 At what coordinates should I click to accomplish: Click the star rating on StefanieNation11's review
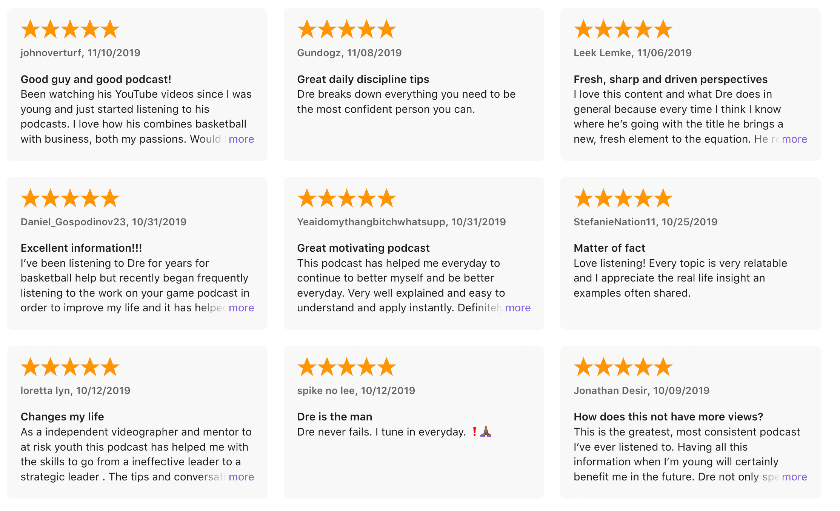623,199
